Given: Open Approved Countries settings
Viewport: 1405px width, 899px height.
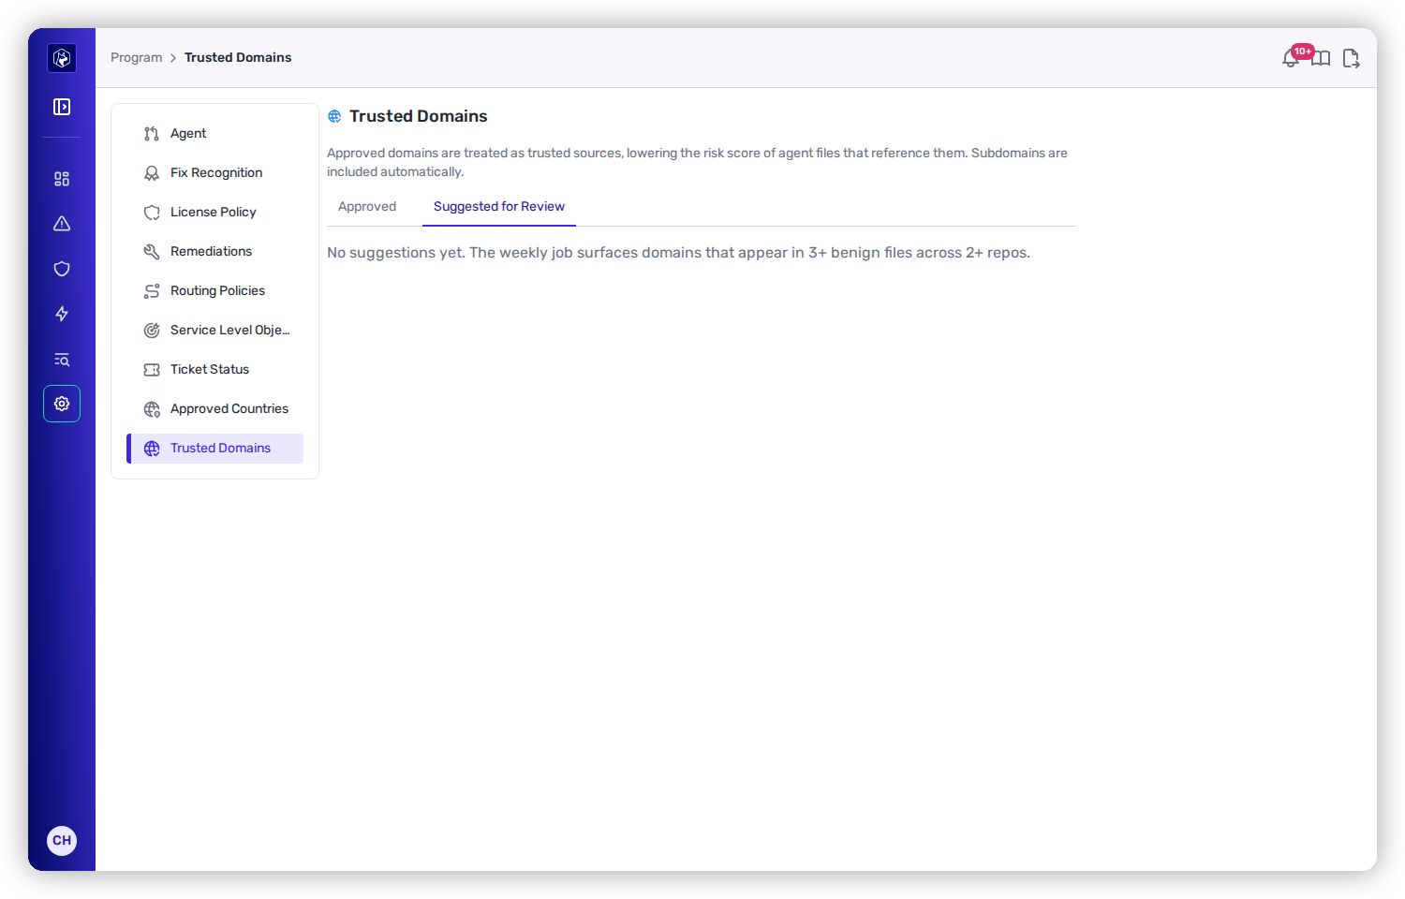Looking at the screenshot, I should 215,409.
